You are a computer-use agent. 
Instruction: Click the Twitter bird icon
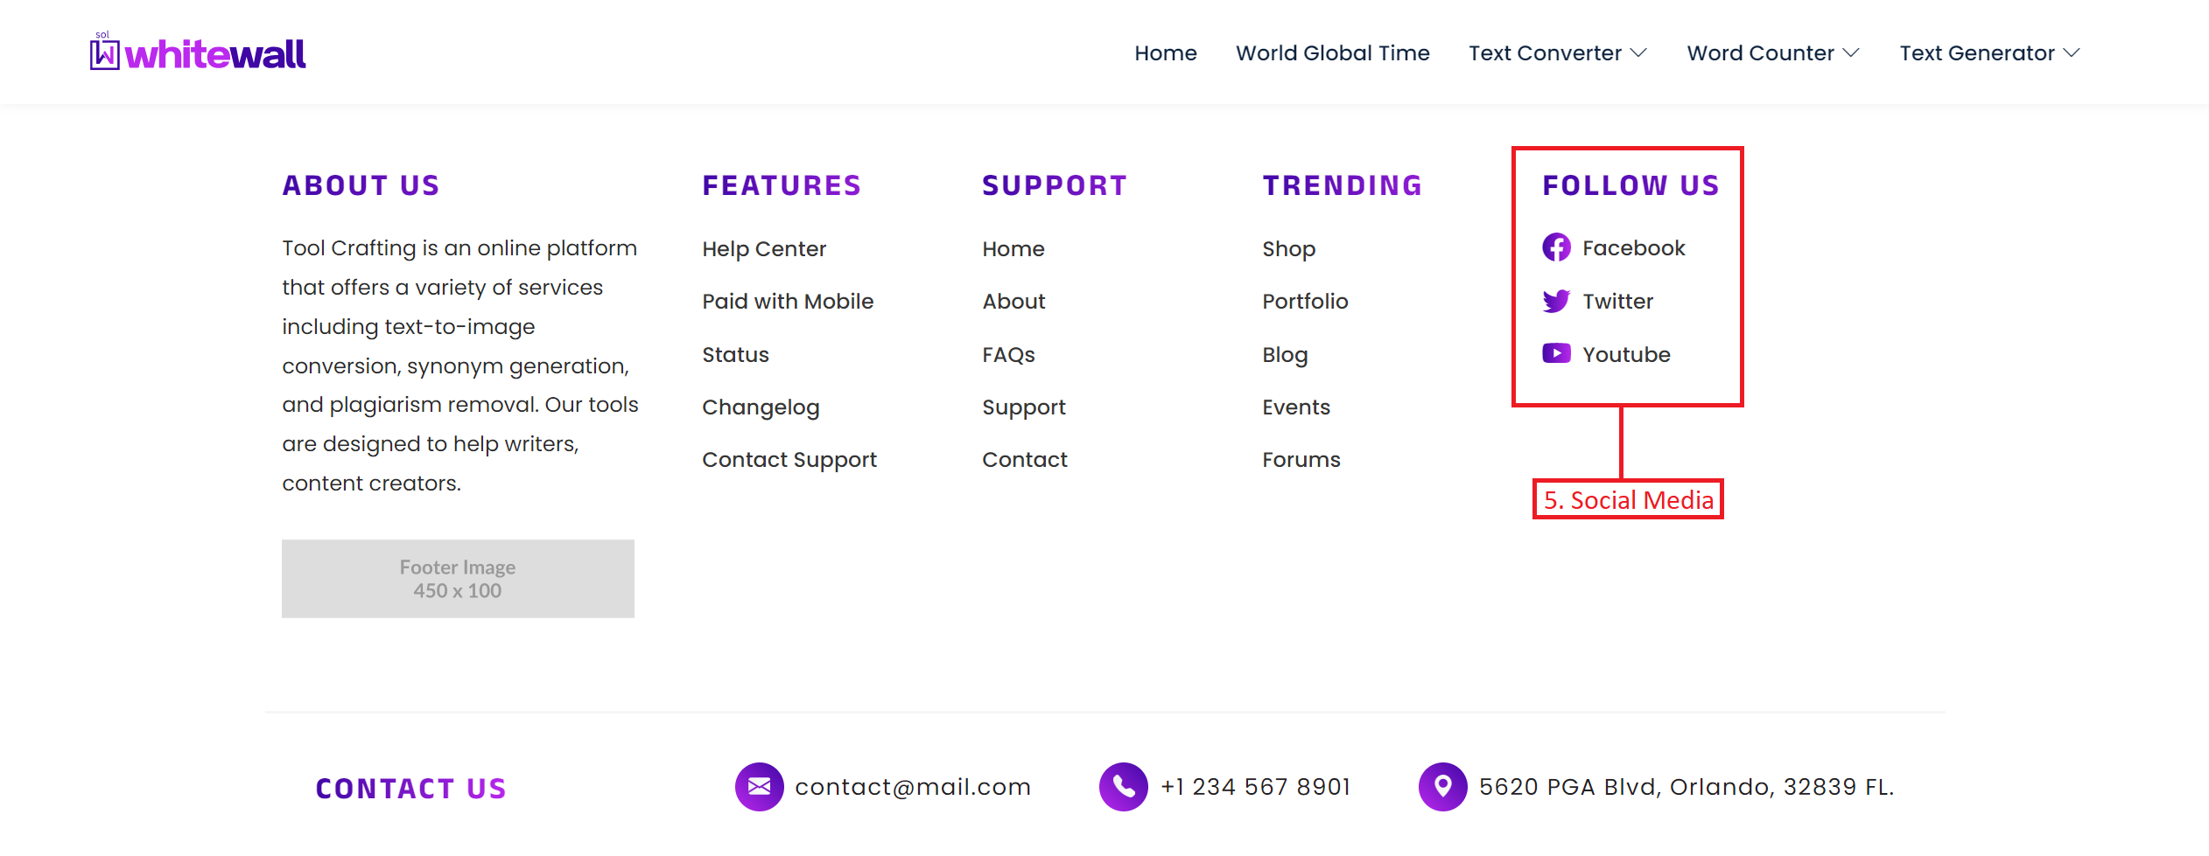(1556, 301)
